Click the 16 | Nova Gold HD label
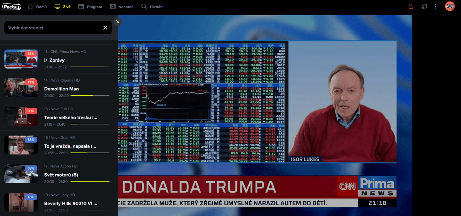Screen dimensions: 461x216 pos(60,137)
